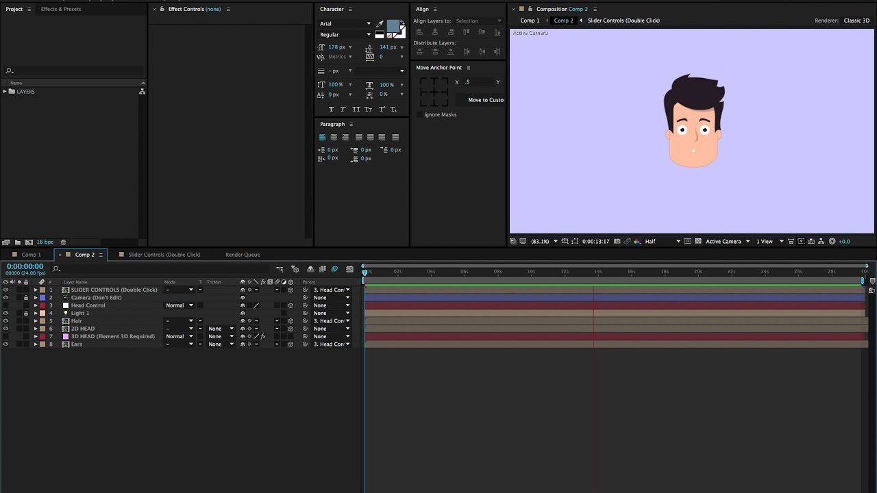Screen dimensions: 877x493
Task: Create new folder in Project panel
Action: pyautogui.click(x=17, y=242)
